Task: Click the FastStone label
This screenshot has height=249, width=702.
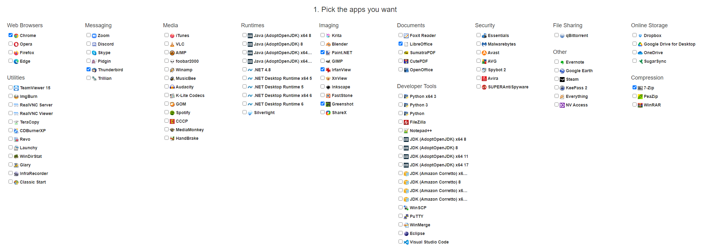Action: [342, 96]
